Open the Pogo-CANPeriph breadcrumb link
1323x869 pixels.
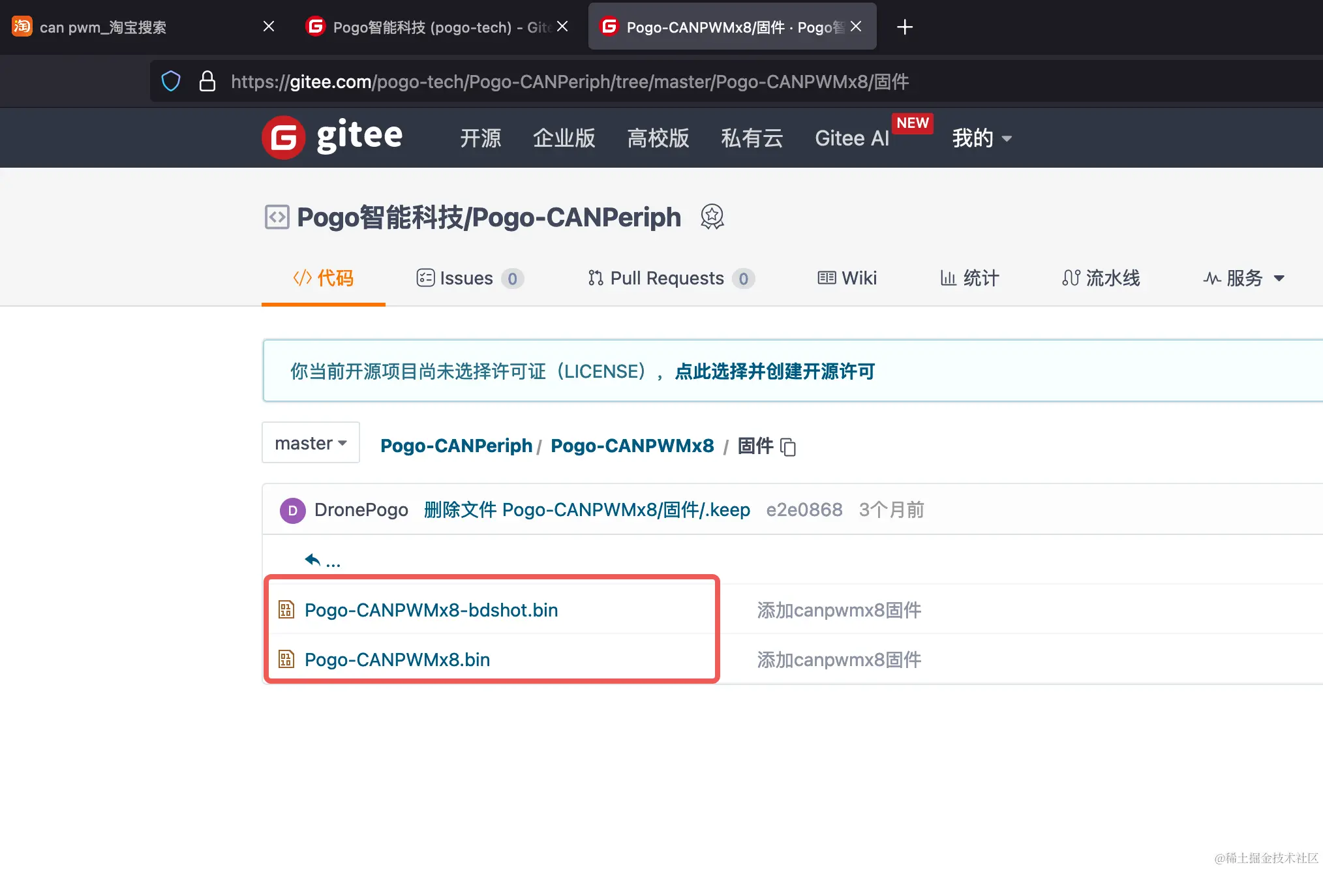point(455,446)
